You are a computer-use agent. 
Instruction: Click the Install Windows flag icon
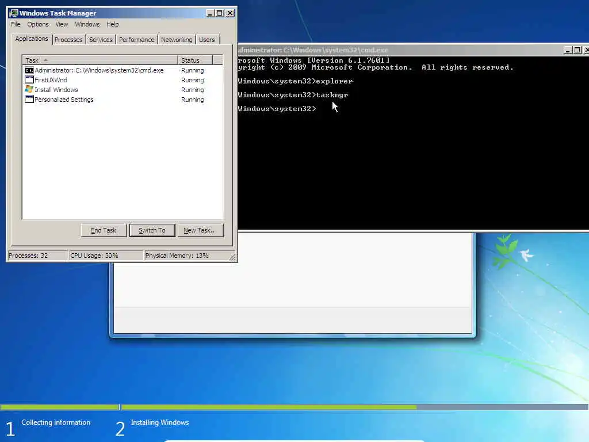(x=29, y=89)
